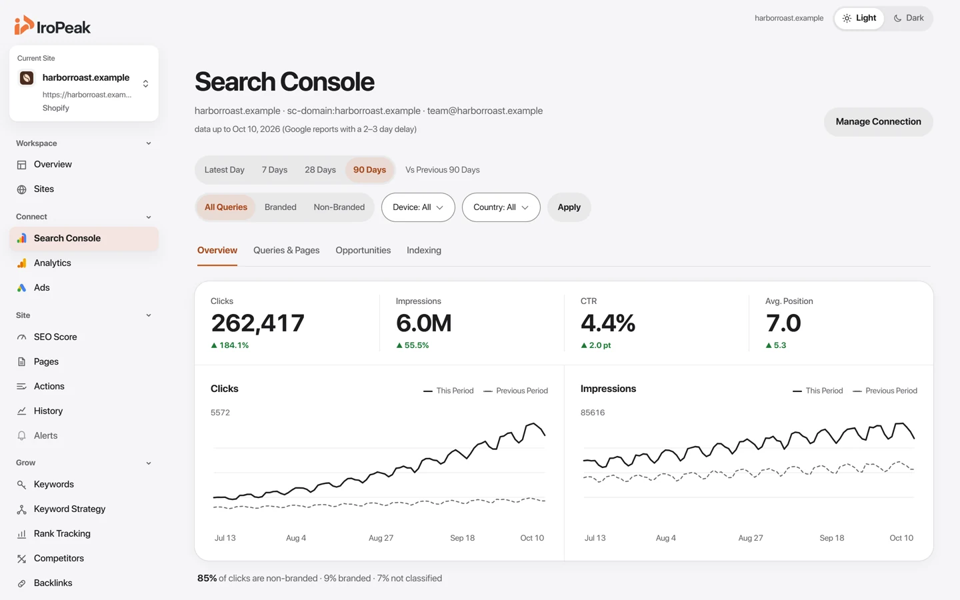The image size is (960, 600).
Task: Click the History trend-line icon
Action: click(x=21, y=411)
